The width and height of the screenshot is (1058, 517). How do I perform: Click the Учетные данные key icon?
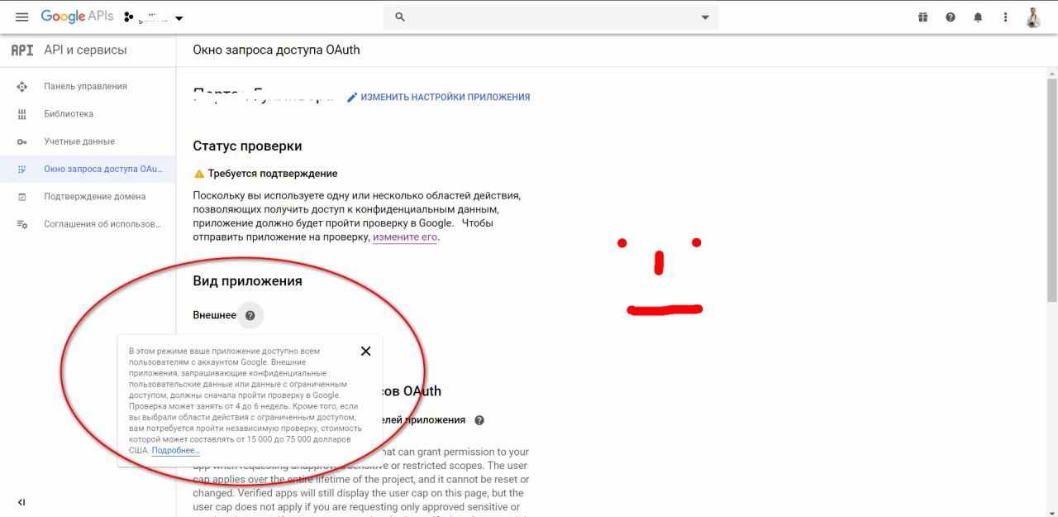22,141
